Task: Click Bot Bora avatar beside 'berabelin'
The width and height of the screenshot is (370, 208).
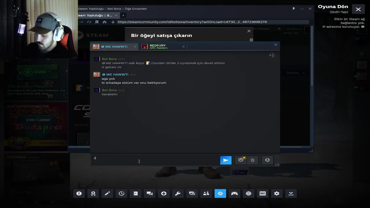Action: (x=97, y=90)
